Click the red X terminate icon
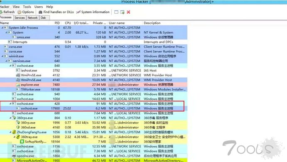 pos(129,12)
